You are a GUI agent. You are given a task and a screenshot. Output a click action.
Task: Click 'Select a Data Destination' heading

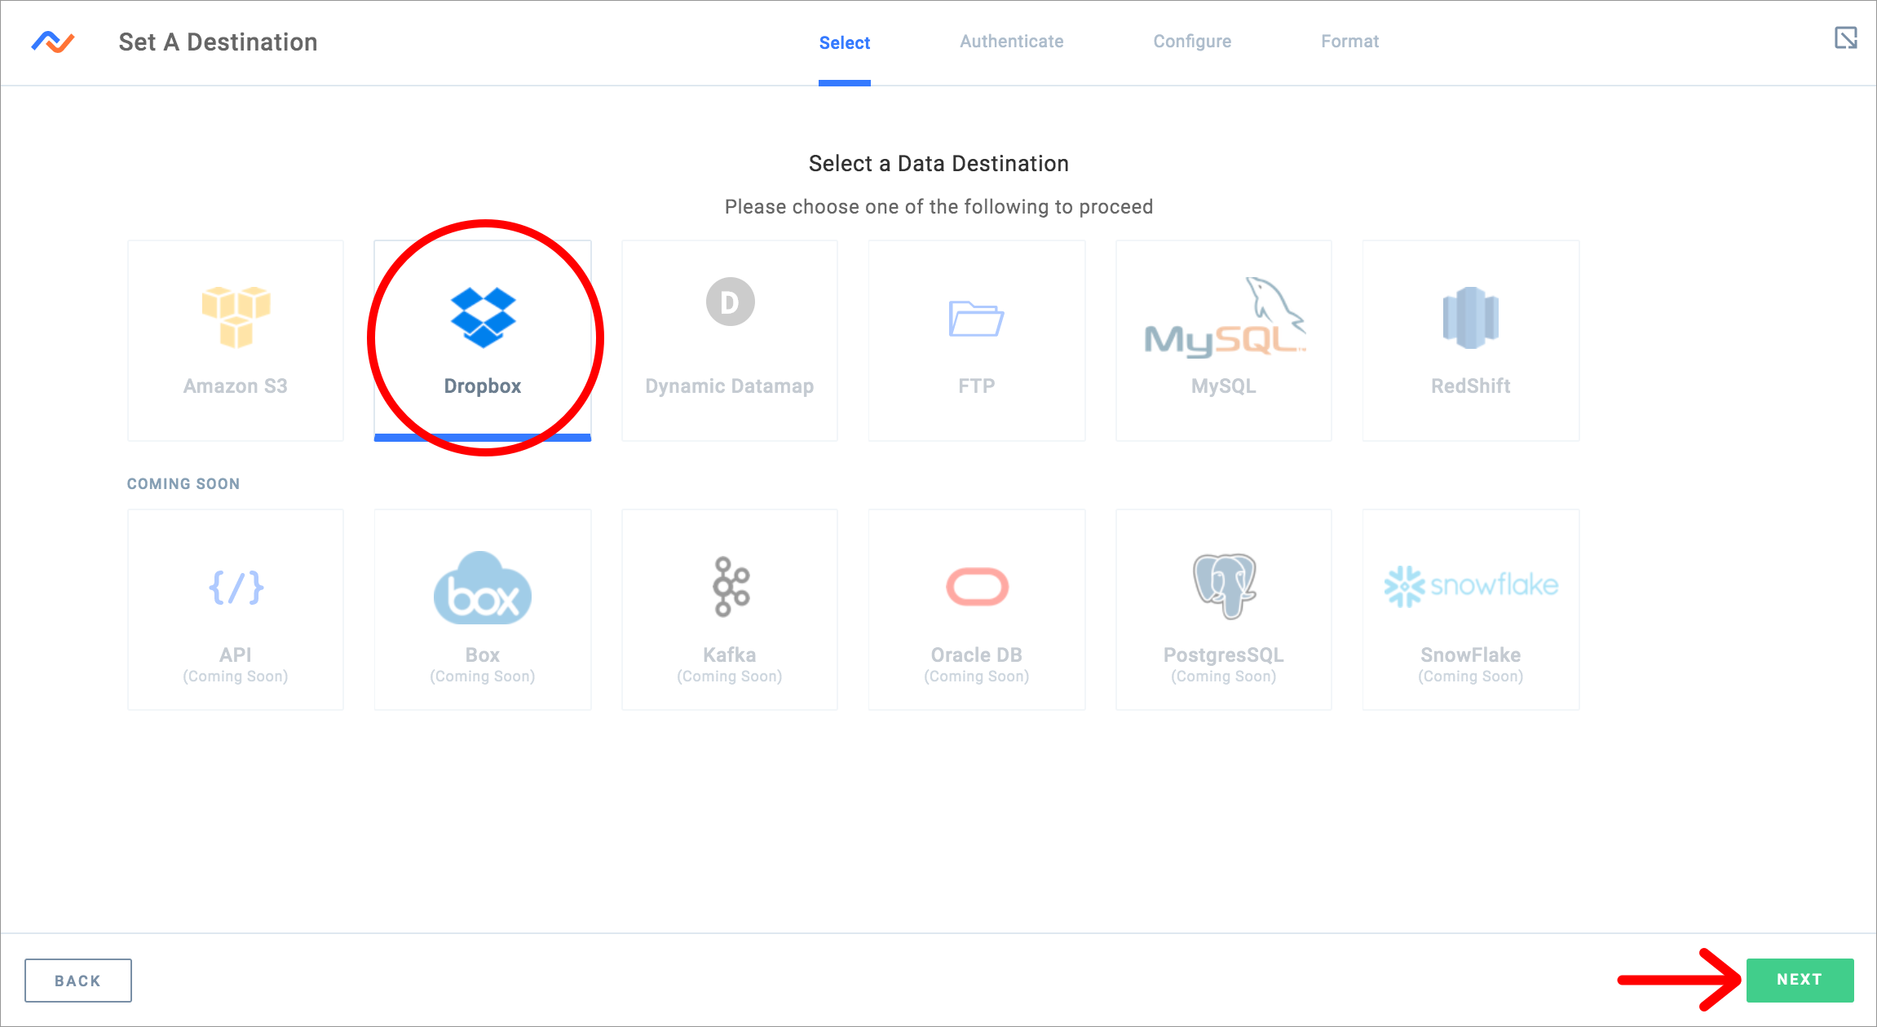[938, 164]
